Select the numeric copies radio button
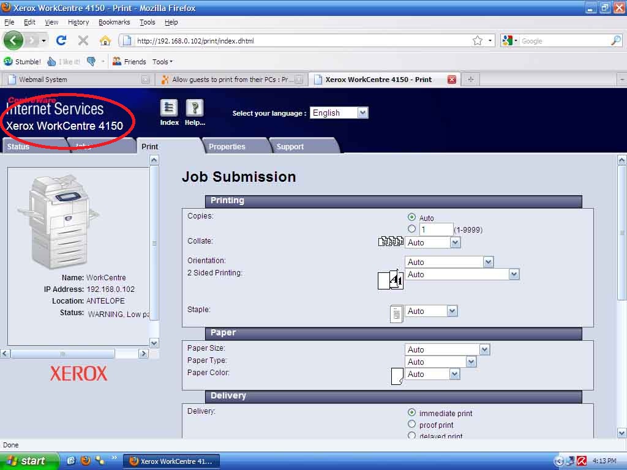Viewport: 627px width, 470px height. pyautogui.click(x=411, y=229)
